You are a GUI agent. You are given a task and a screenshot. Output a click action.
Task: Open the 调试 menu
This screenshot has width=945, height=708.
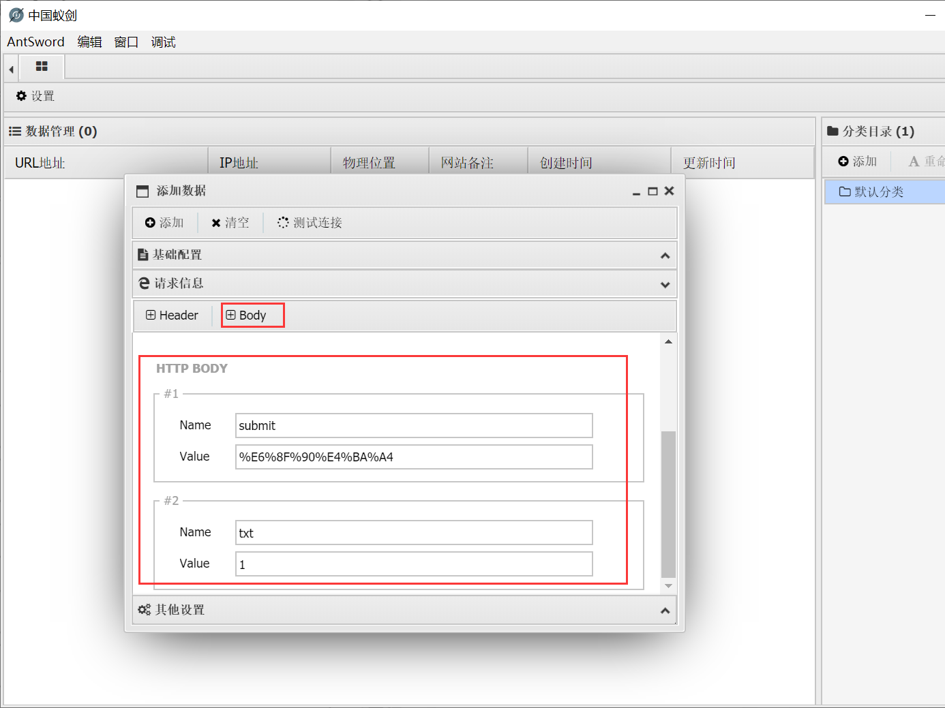[x=163, y=42]
